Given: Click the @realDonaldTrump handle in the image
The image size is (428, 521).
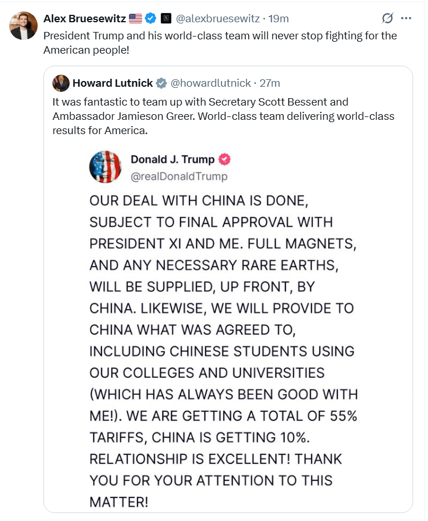Looking at the screenshot, I should coord(179,176).
